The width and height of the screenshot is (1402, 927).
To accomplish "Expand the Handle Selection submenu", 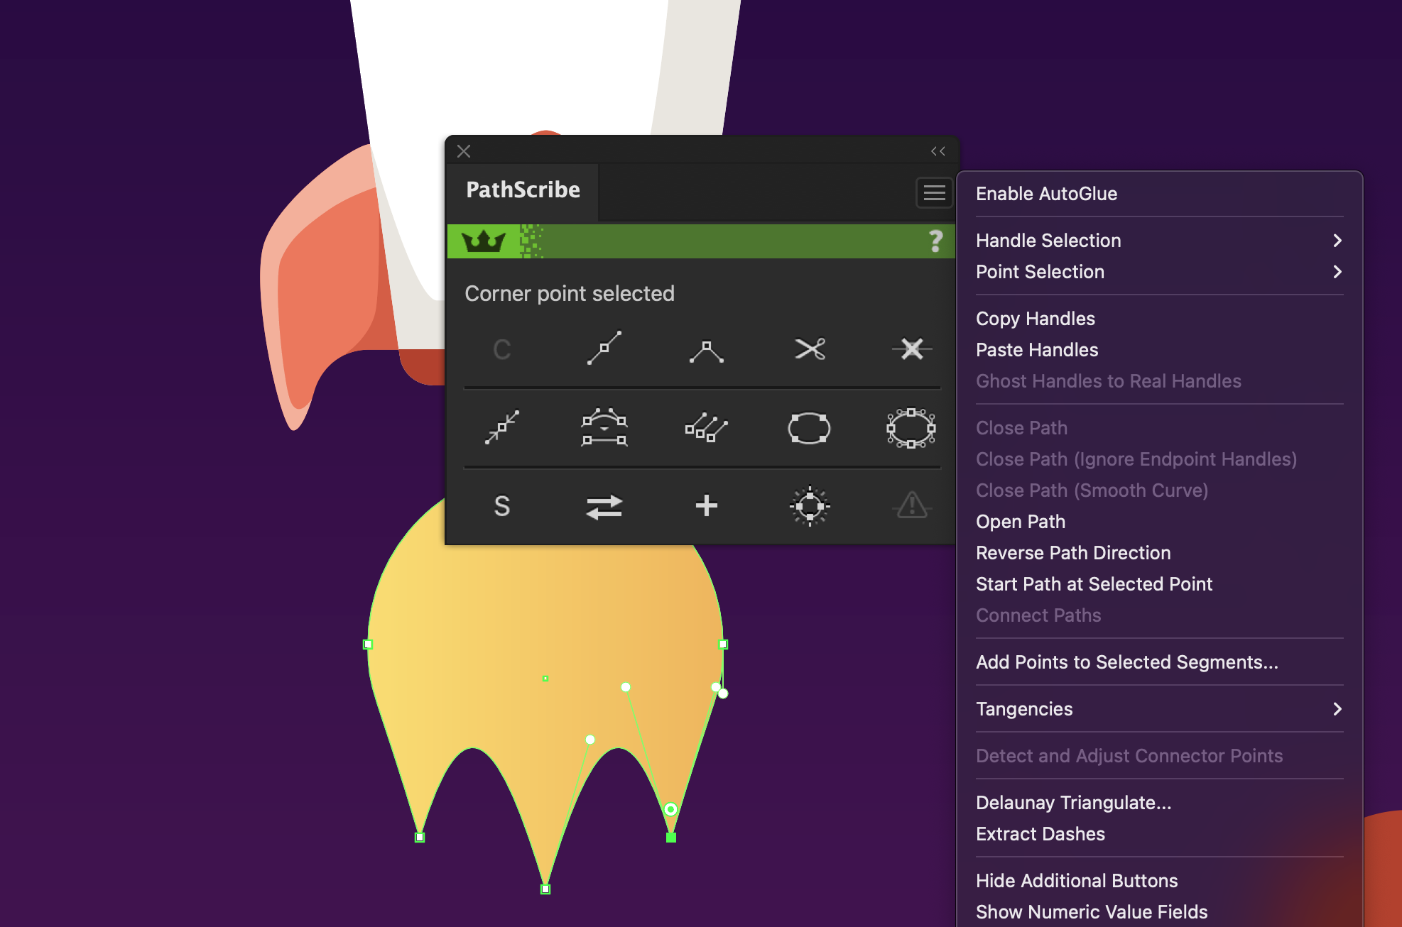I will 1160,241.
